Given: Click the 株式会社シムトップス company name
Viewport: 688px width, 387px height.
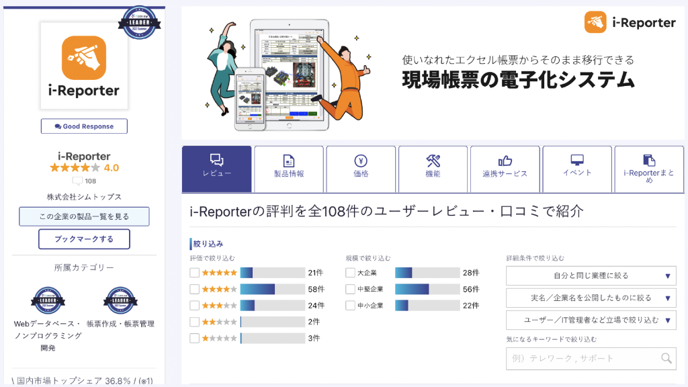Looking at the screenshot, I should click(x=84, y=197).
